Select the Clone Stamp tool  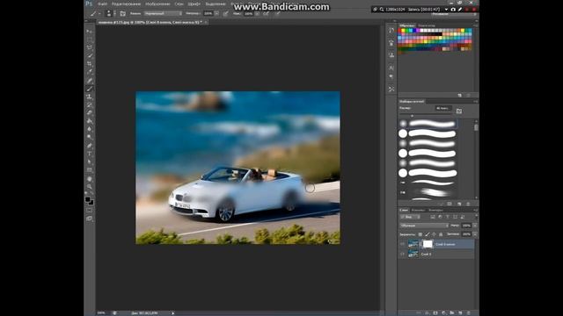(90, 97)
